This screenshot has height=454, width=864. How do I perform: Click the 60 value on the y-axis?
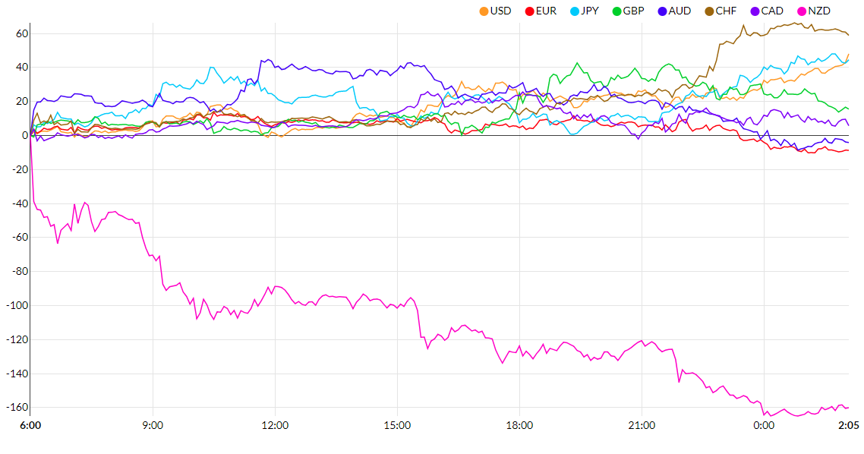point(21,34)
